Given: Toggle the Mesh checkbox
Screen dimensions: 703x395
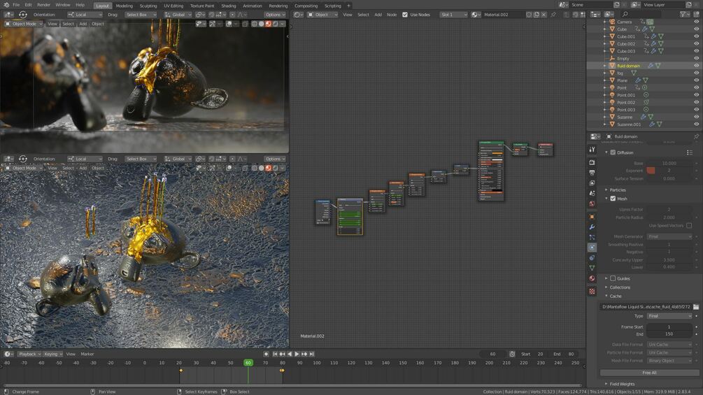Looking at the screenshot, I should [613, 199].
